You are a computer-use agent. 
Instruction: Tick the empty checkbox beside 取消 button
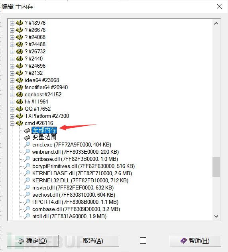[x=143, y=240]
